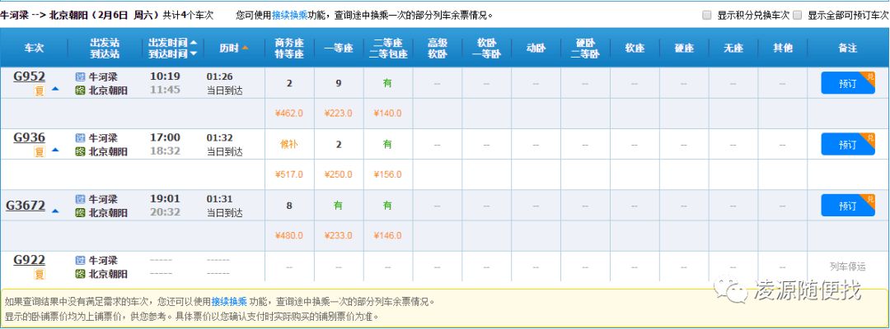
Task: Select G952 first class seat count 9
Action: pos(339,83)
